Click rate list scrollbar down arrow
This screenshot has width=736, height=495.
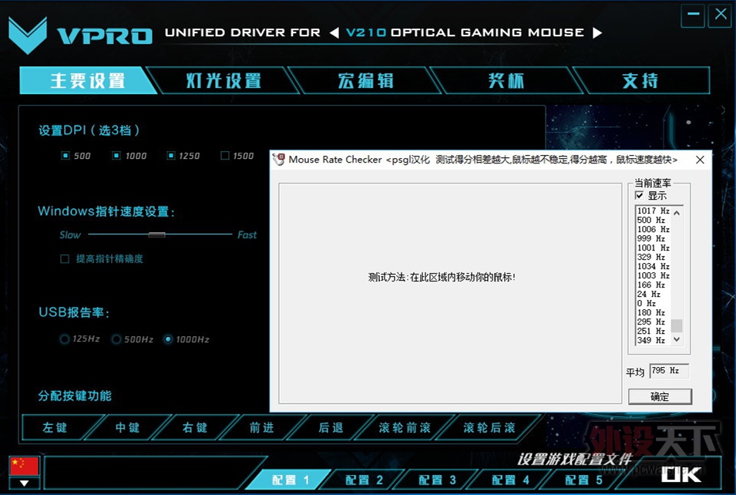(677, 338)
